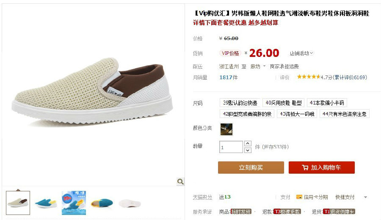Decrease quantity with the down arrow
Image resolution: width=381 pixels, height=220 pixels.
pyautogui.click(x=248, y=150)
